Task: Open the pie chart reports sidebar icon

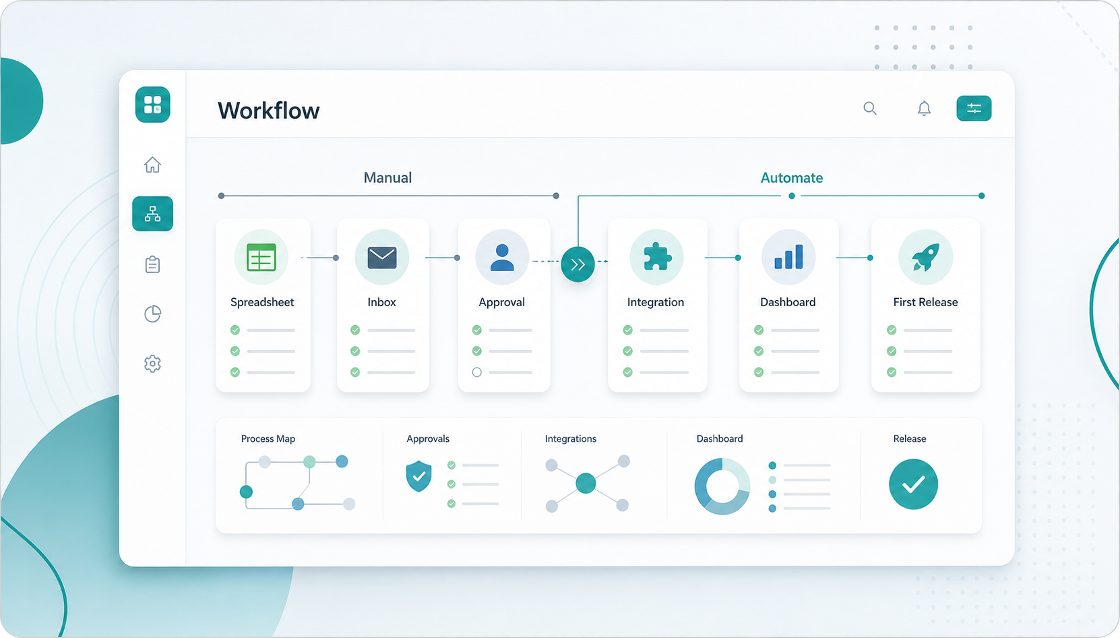Action: tap(152, 314)
